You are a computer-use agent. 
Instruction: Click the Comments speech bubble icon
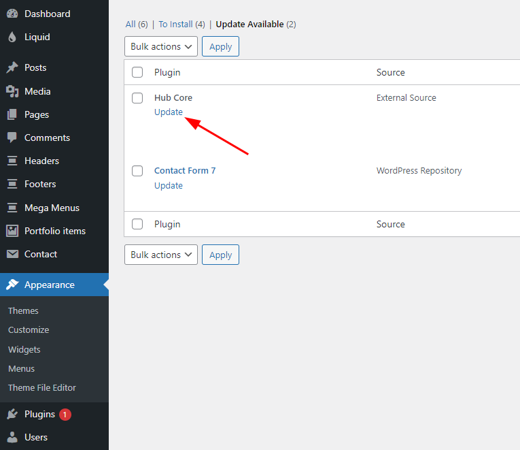[x=12, y=138]
